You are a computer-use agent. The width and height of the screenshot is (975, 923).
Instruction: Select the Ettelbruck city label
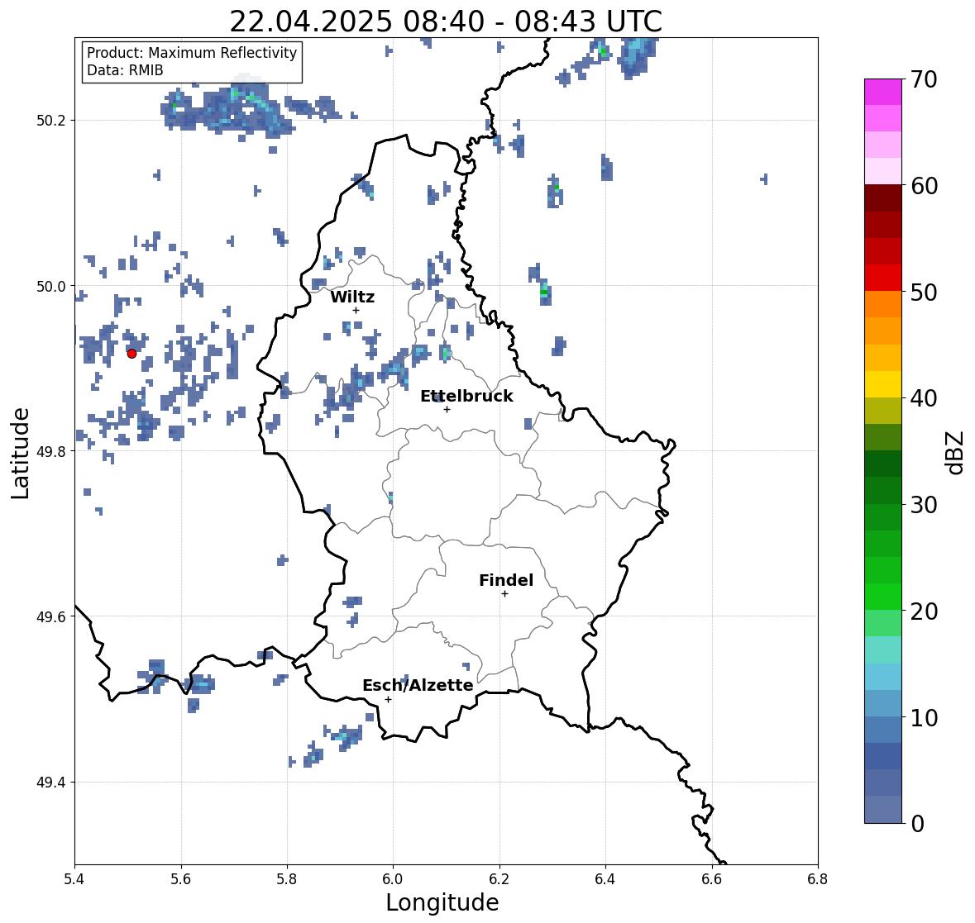pos(466,397)
